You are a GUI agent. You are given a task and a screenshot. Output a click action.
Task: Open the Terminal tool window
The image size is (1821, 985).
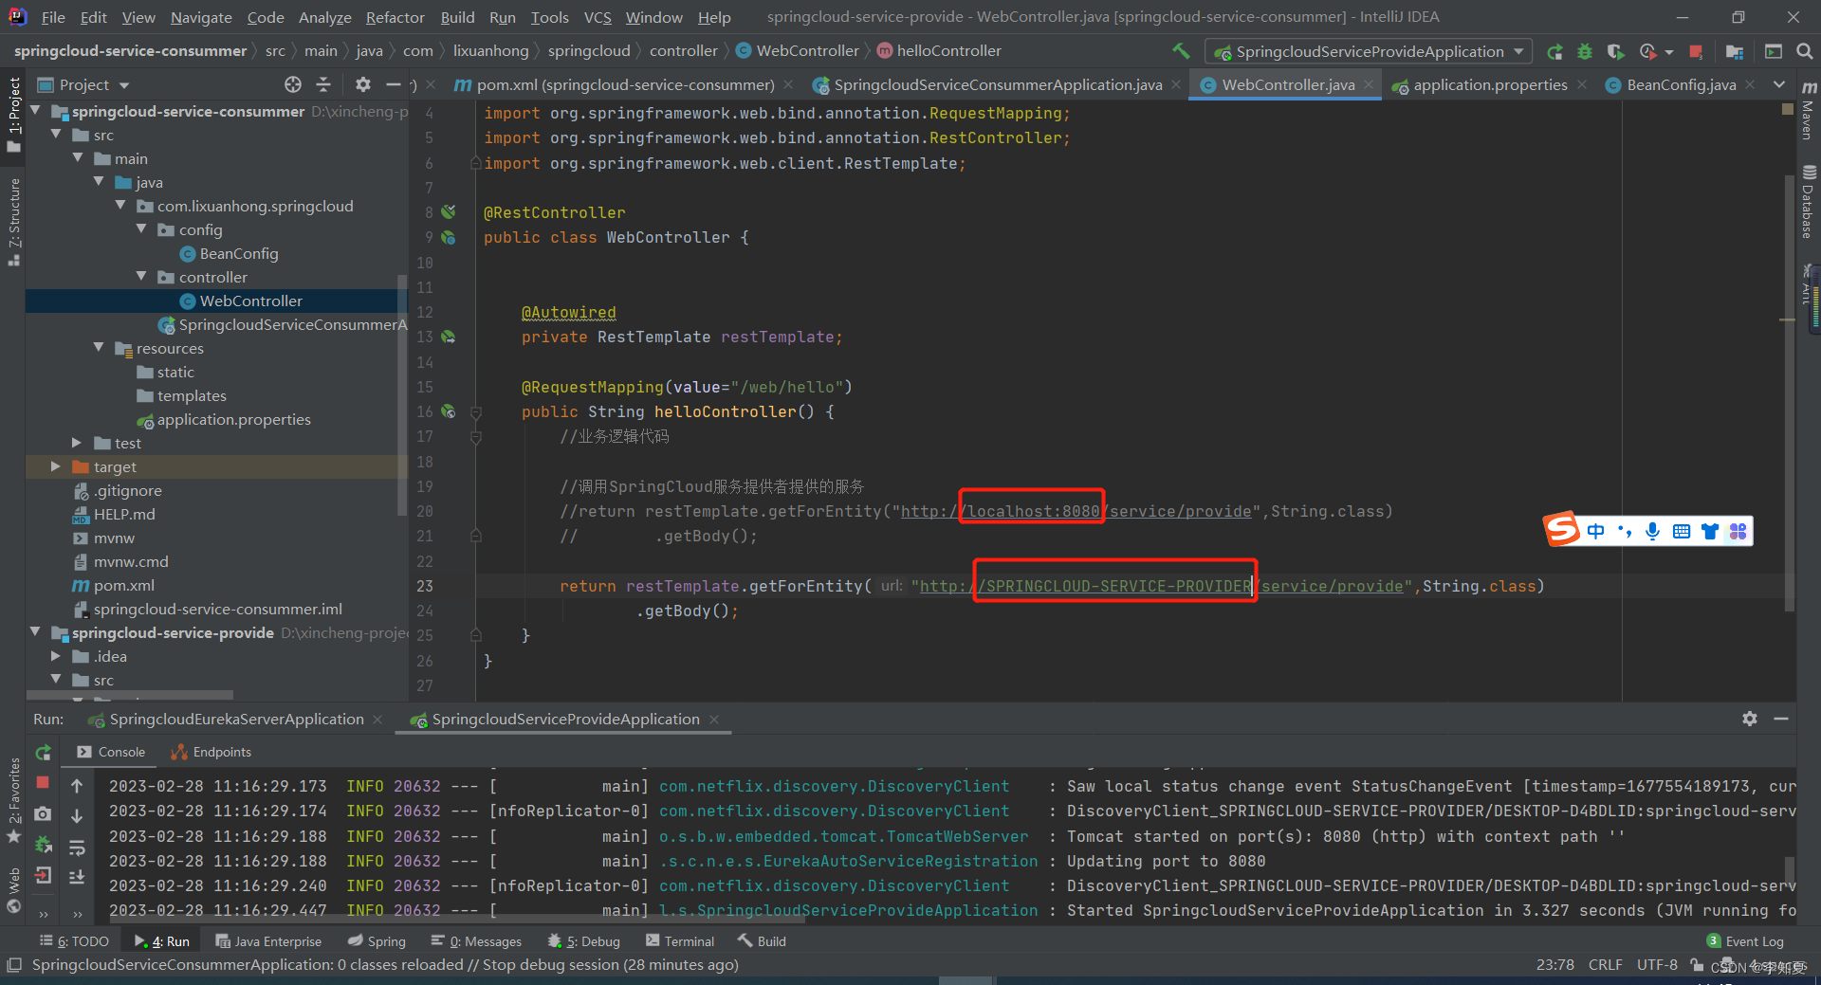tap(680, 941)
